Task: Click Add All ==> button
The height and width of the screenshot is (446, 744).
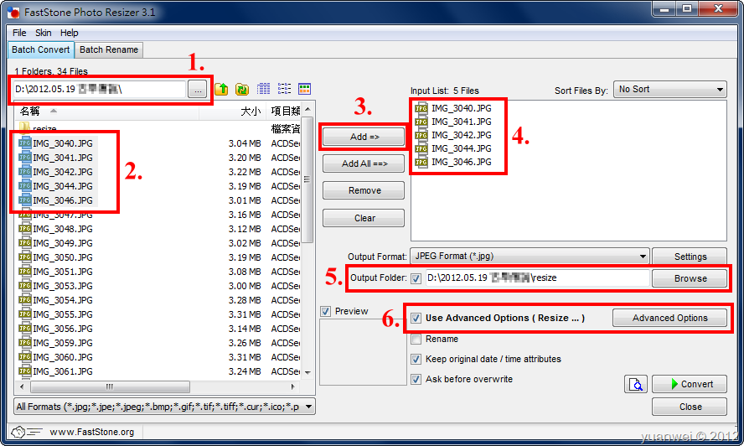Action: 364,163
